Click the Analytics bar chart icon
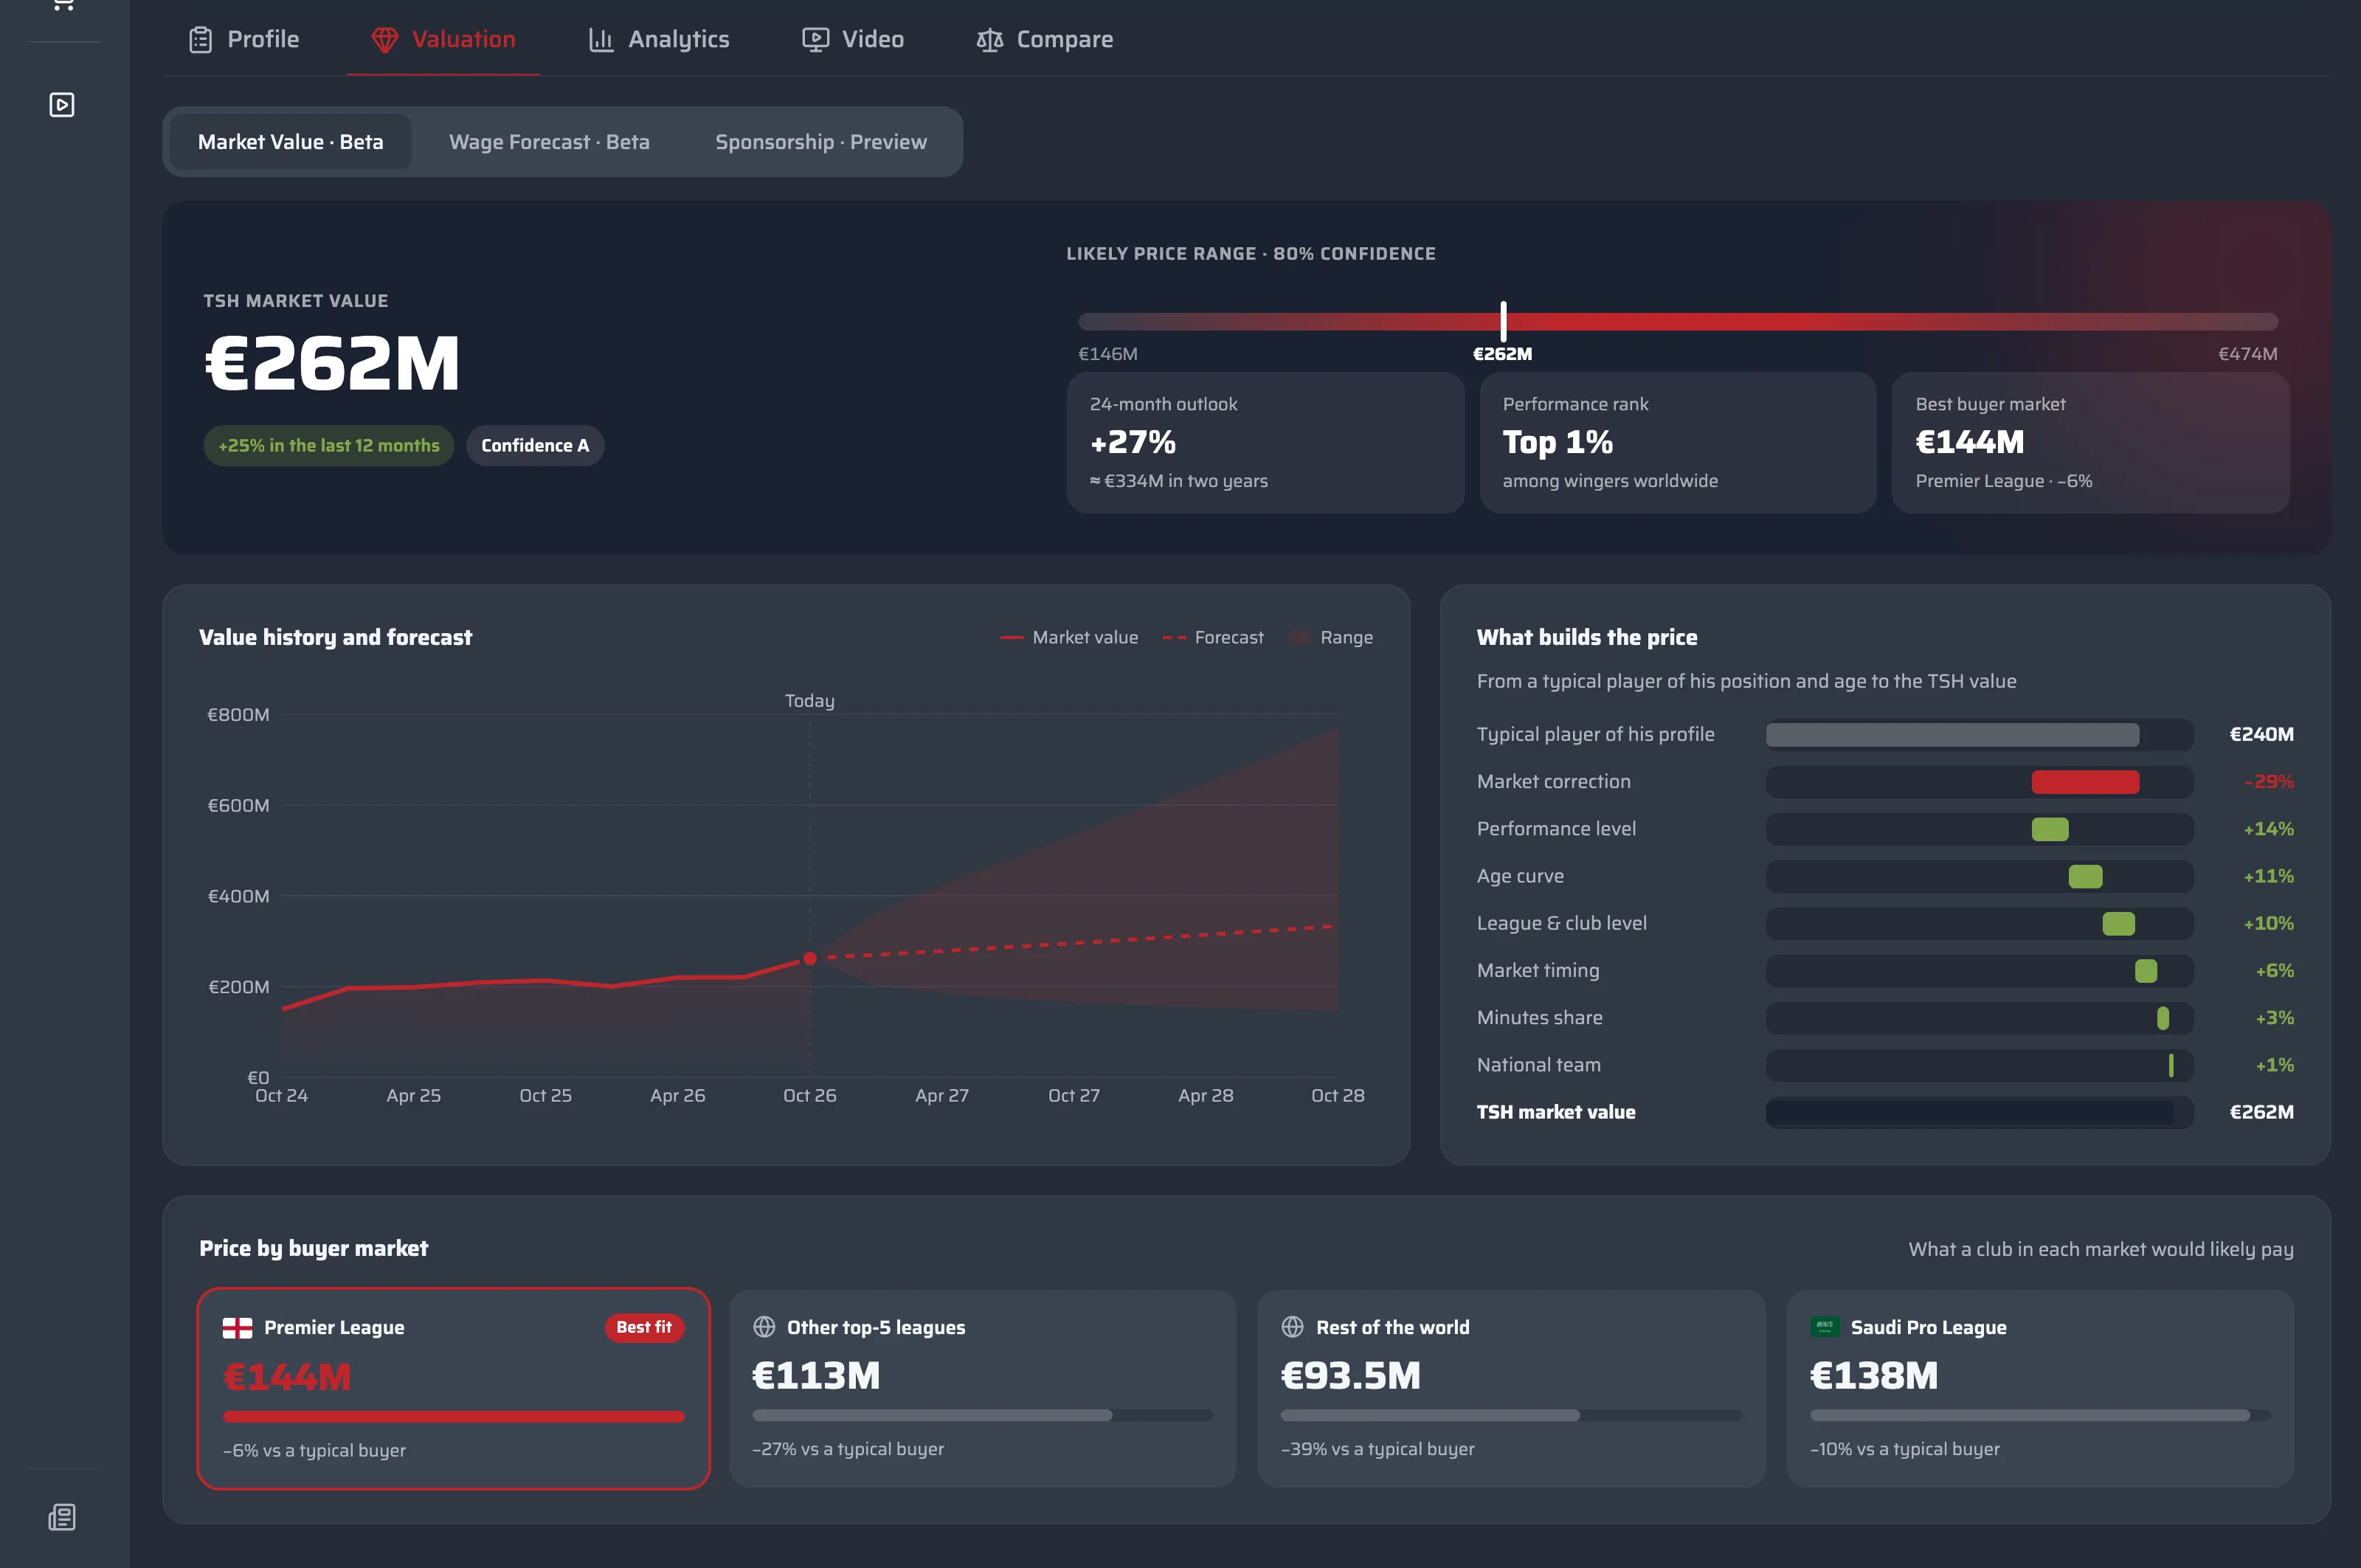Image resolution: width=2361 pixels, height=1568 pixels. [601, 40]
